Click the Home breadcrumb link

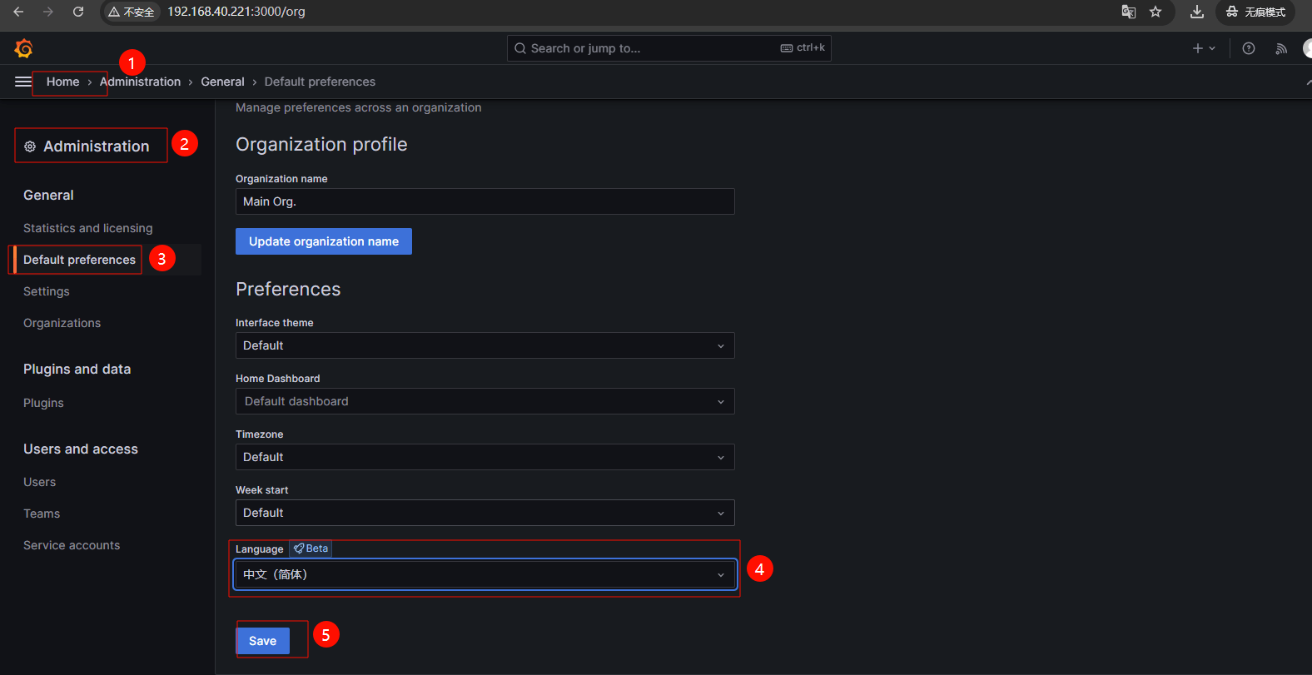pos(62,82)
